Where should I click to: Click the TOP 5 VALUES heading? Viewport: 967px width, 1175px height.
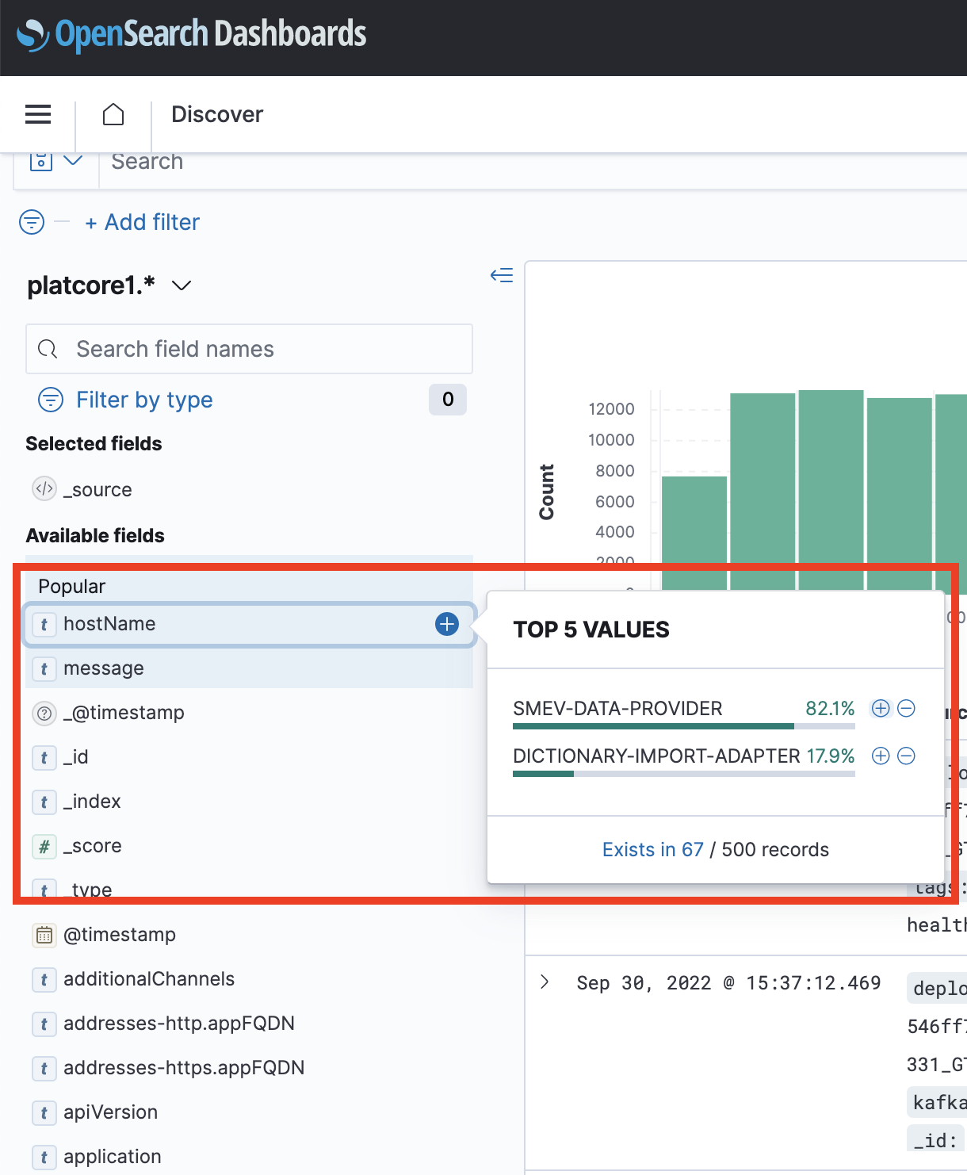pyautogui.click(x=591, y=630)
